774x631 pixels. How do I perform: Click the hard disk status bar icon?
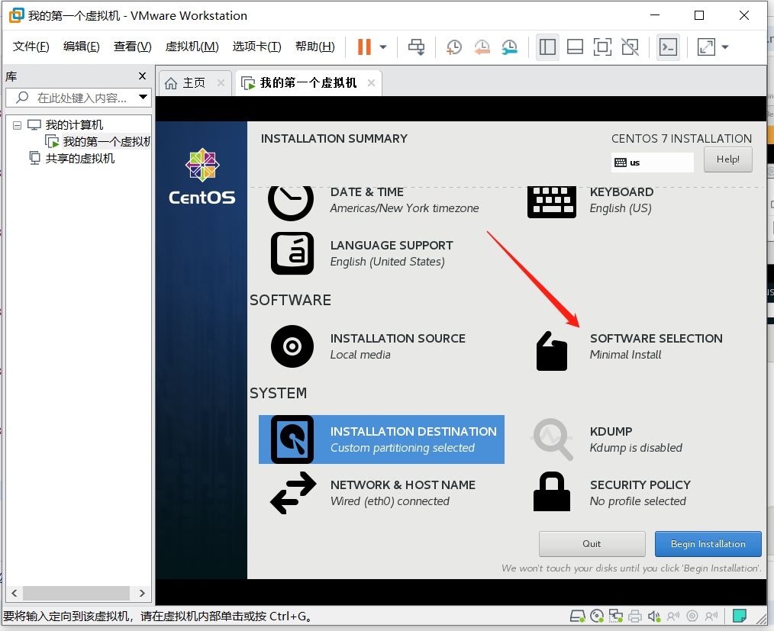(578, 616)
